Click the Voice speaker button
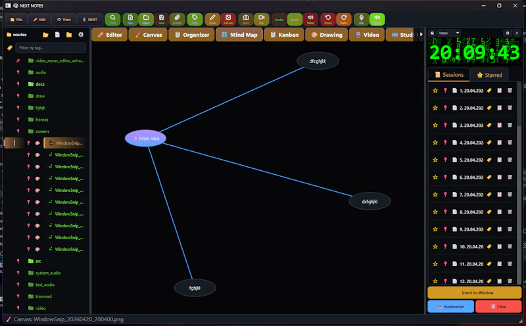 point(310,19)
